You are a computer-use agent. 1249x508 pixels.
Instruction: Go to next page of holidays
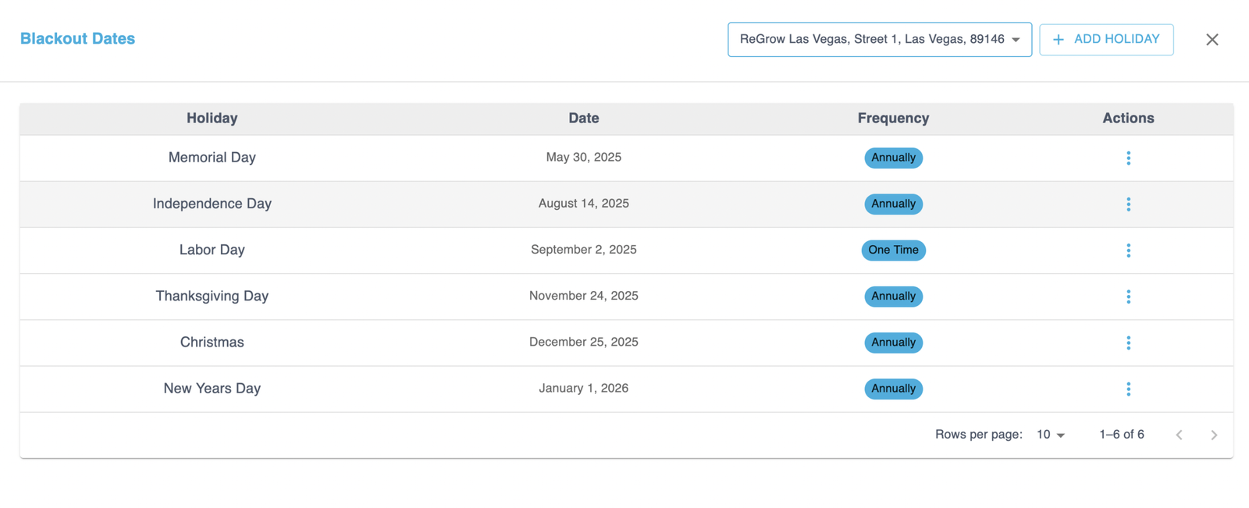(x=1214, y=435)
